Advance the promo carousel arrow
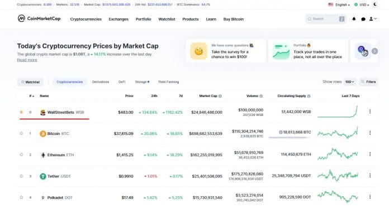The width and height of the screenshot is (389, 208). (x=374, y=51)
